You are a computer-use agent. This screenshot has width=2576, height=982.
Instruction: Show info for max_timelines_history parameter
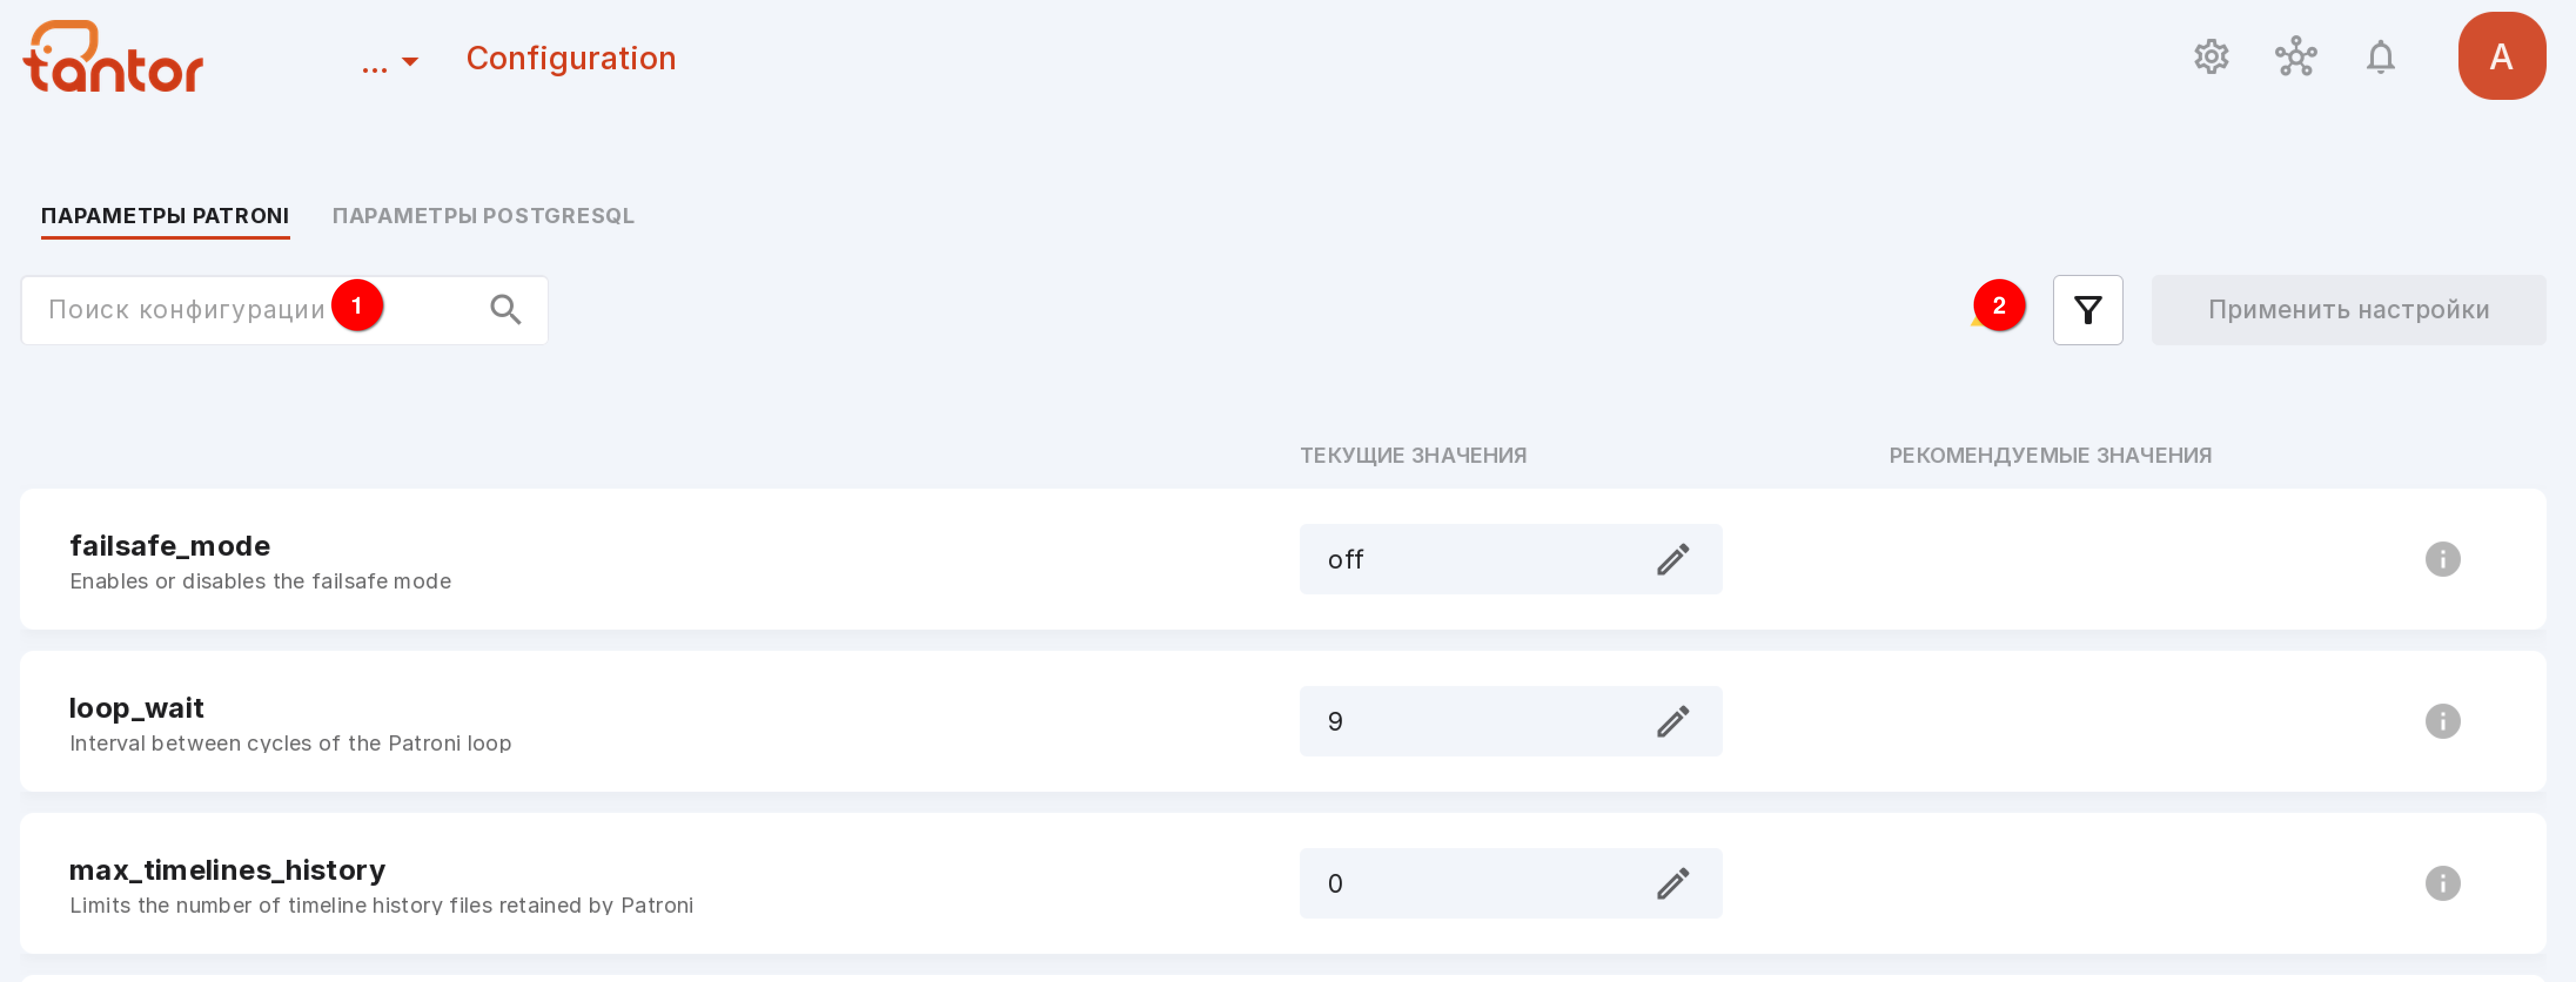(2442, 883)
